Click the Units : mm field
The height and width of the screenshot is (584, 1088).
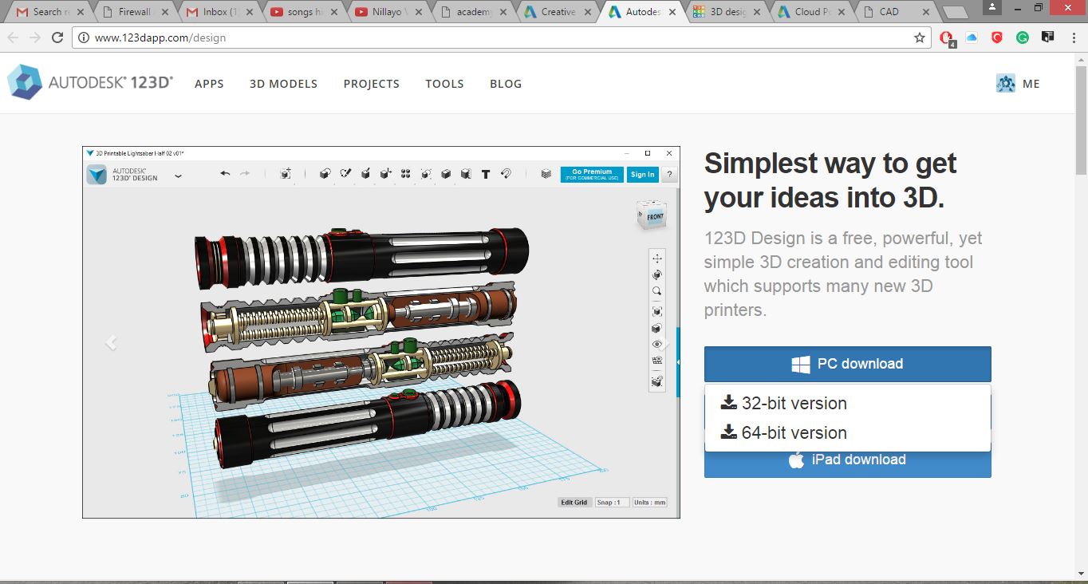coord(649,503)
